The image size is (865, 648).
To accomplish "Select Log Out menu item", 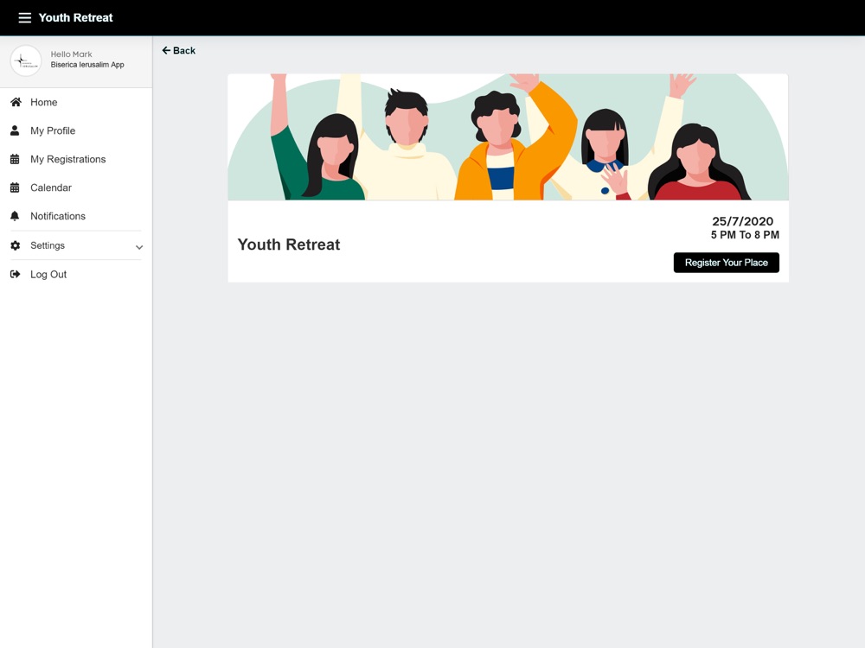I will coord(76,274).
